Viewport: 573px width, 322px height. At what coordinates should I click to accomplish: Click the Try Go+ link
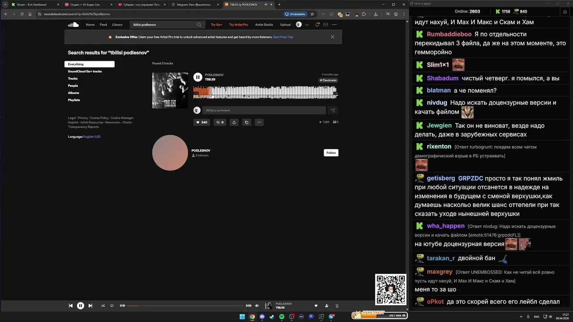[217, 25]
